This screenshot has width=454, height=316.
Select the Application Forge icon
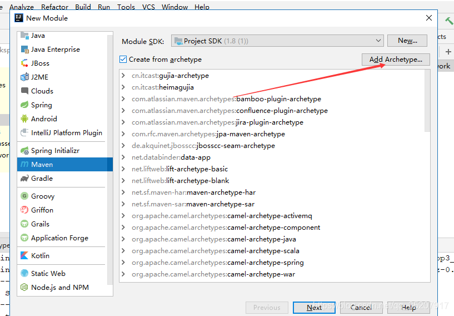click(x=24, y=238)
